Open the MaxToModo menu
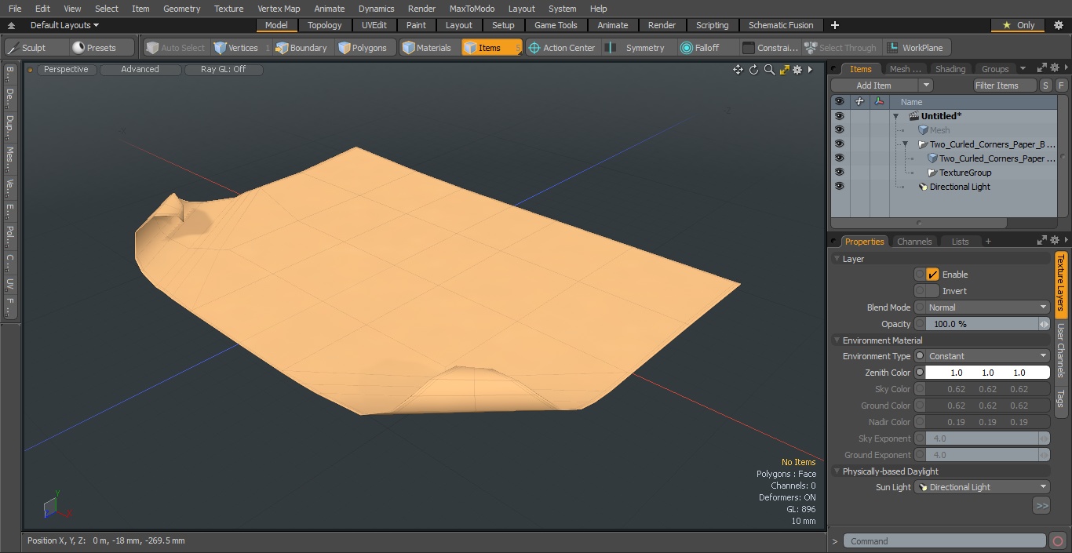The height and width of the screenshot is (553, 1072). click(x=472, y=9)
